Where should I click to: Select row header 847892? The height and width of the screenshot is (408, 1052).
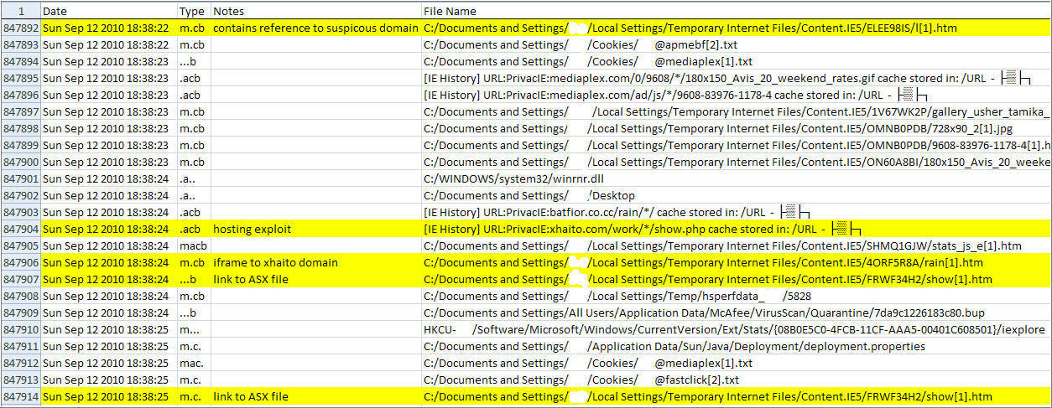(20, 28)
